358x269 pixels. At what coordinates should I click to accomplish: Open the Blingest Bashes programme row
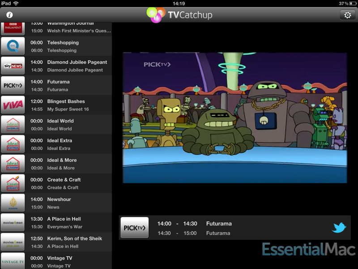point(66,101)
